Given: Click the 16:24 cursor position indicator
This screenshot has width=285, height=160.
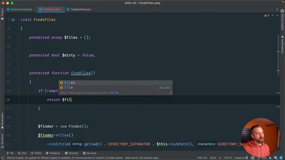Looking at the screenshot, I should [213, 158].
